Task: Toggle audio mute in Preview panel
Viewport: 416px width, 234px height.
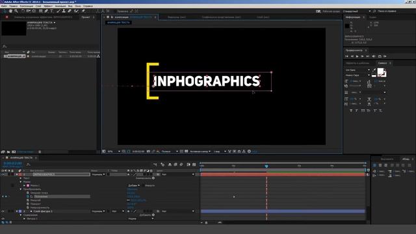Action: click(374, 57)
